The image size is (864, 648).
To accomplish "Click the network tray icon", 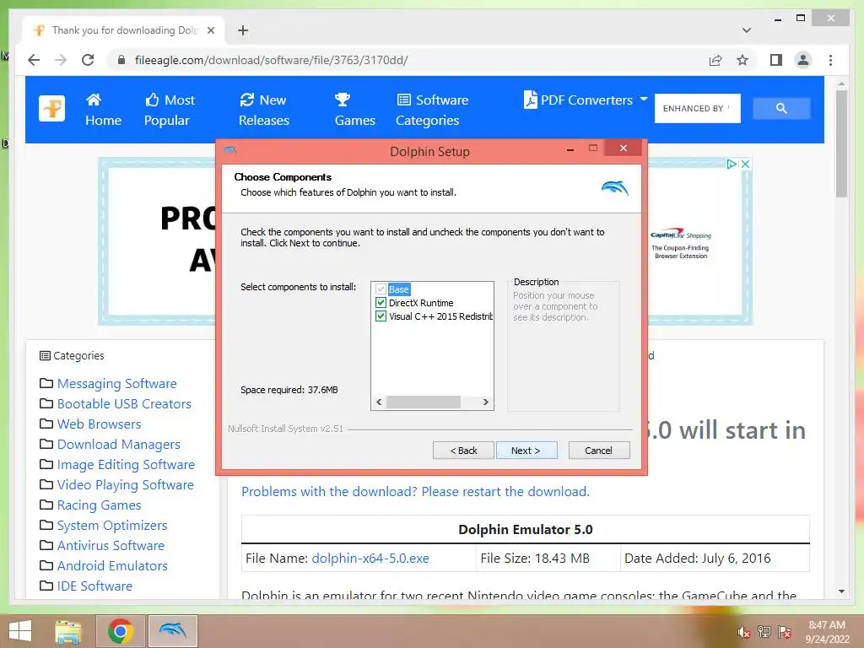I will [x=764, y=632].
